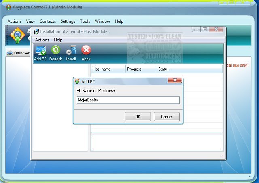Click the Online Accounts tab icon

click(10, 53)
